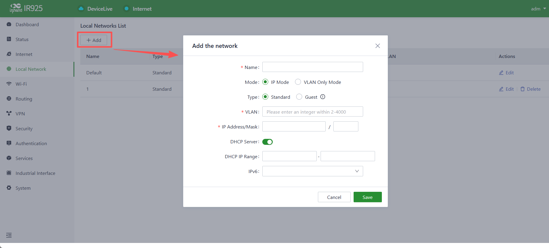Select the Guest type radio button
549x248 pixels.
pyautogui.click(x=299, y=97)
